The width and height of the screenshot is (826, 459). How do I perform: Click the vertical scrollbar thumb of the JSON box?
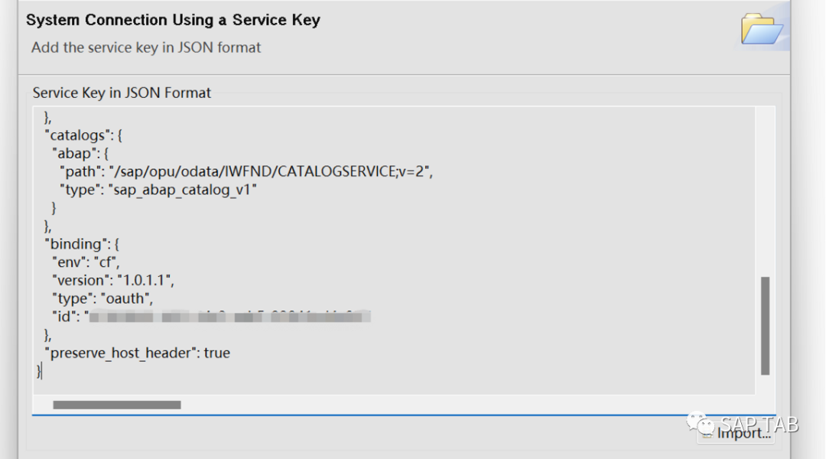pyautogui.click(x=765, y=326)
